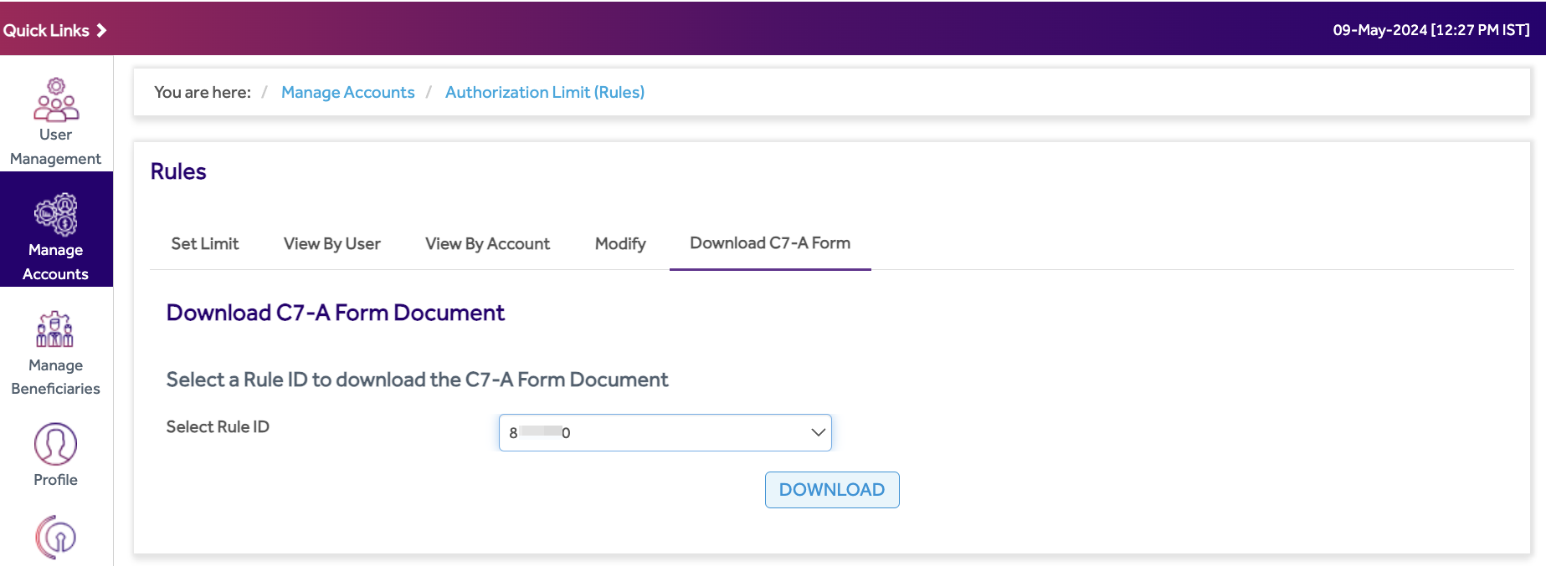The image size is (1546, 566).
Task: Open the Manage Beneficiaries icon
Action: (55, 329)
